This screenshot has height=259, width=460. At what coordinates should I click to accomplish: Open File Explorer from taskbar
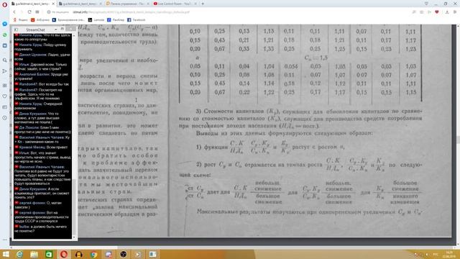34,254
